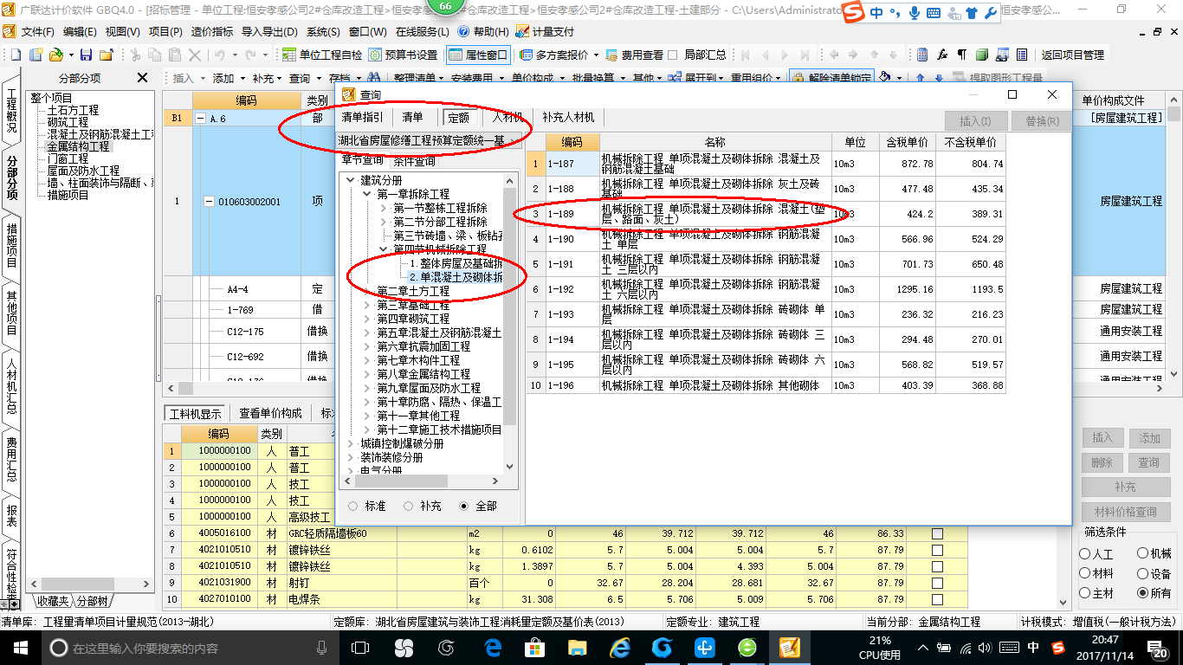Click the open folder icon in toolbar
The width and height of the screenshot is (1183, 665).
[55, 55]
